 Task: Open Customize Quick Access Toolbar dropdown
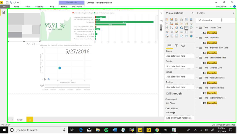point(18,3)
